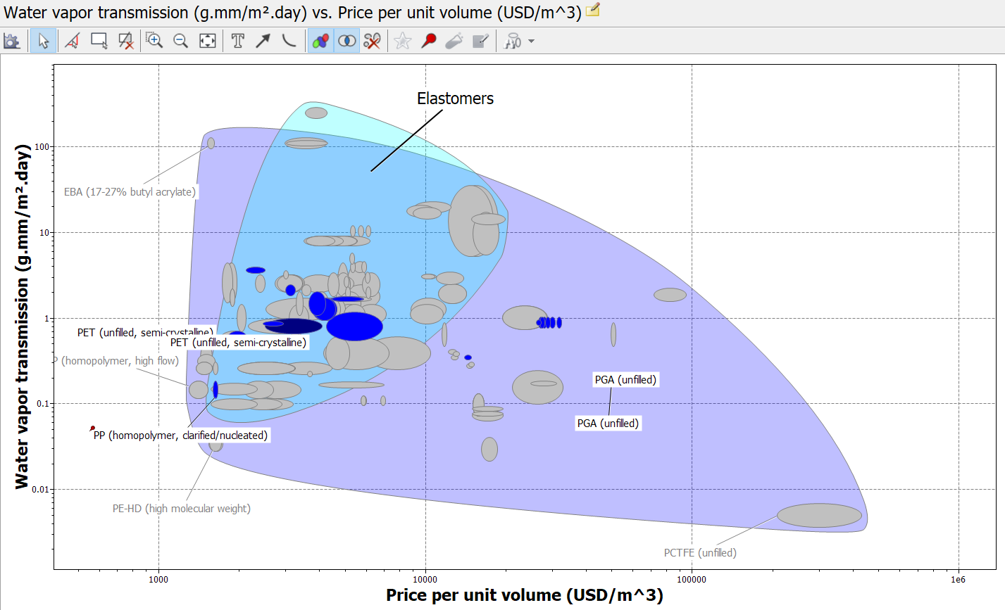Image resolution: width=1005 pixels, height=610 pixels.
Task: Click the red pin highlight icon
Action: click(429, 41)
